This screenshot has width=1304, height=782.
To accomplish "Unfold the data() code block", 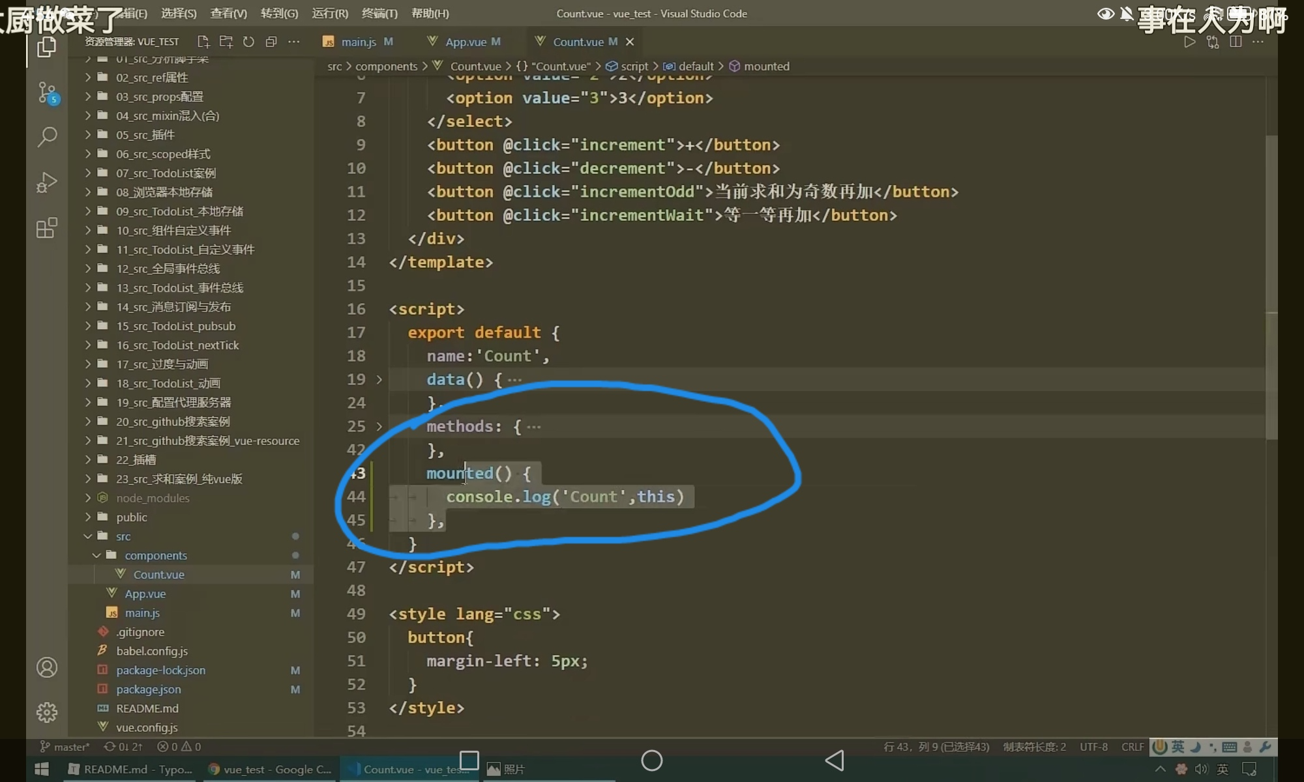I will pyautogui.click(x=379, y=379).
